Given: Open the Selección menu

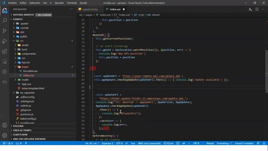Looking at the screenshot, I should (34, 3).
